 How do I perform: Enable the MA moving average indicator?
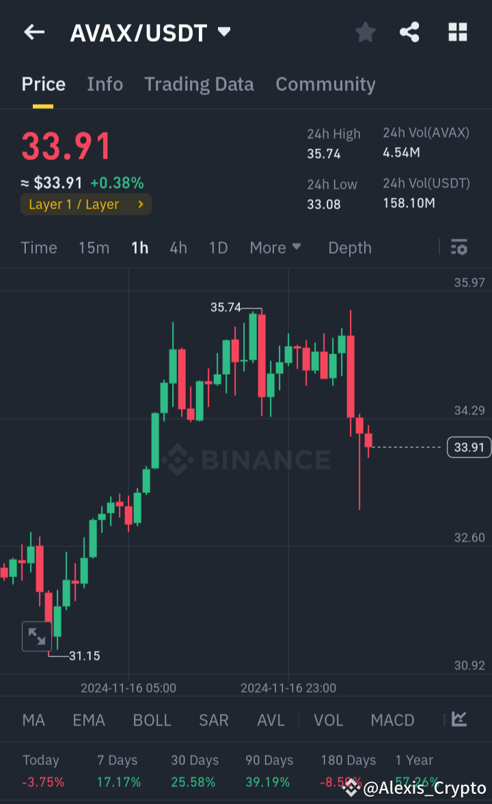33,720
